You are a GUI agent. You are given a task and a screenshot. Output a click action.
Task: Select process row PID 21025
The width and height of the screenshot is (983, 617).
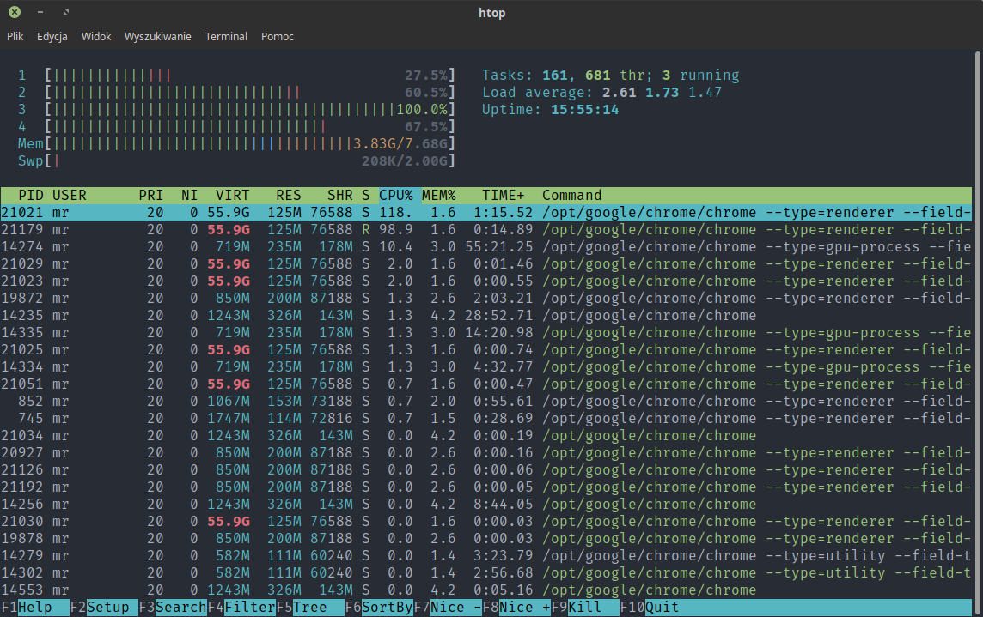click(486, 349)
